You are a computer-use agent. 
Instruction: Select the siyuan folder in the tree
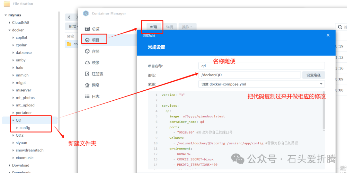click(22, 143)
